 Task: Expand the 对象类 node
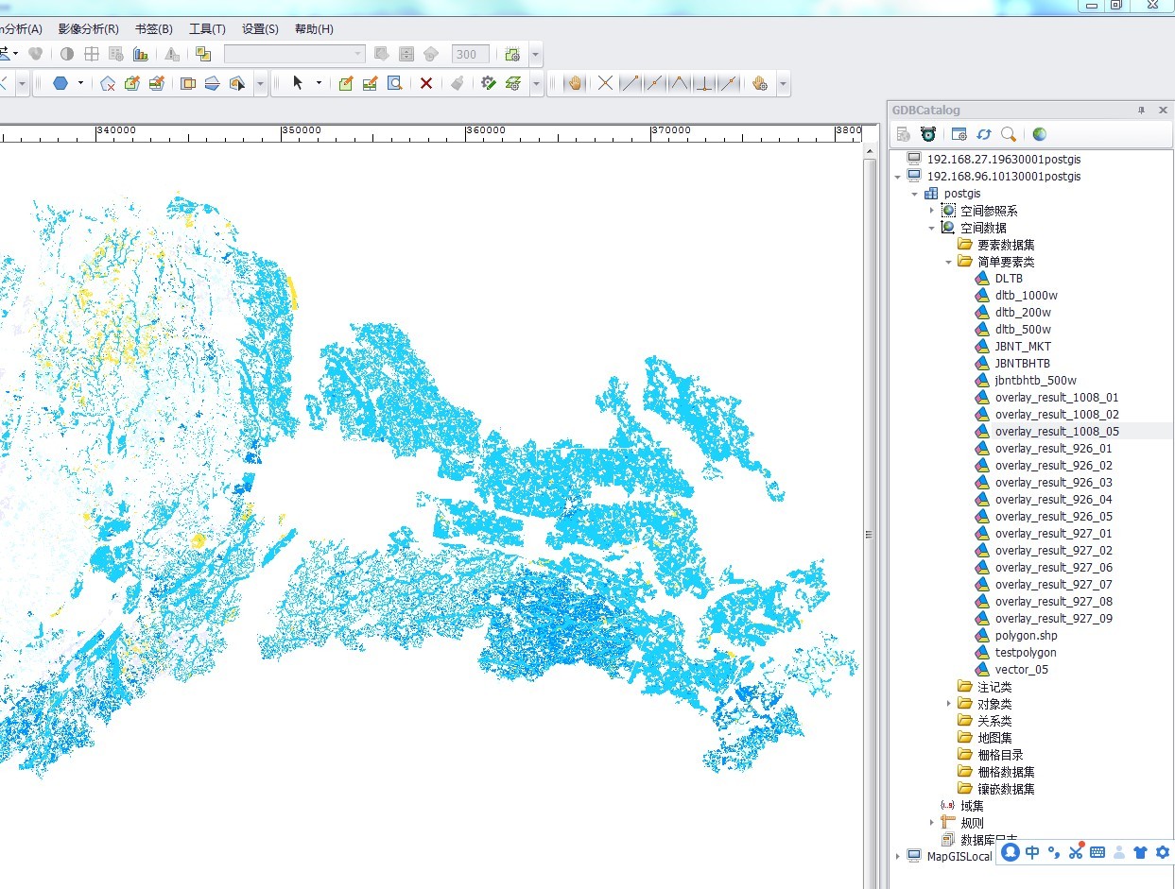pos(951,703)
